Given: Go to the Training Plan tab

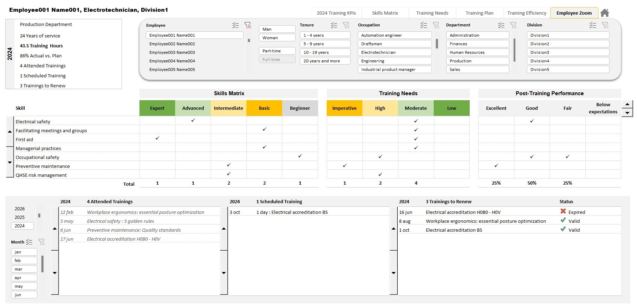Looking at the screenshot, I should click(479, 13).
